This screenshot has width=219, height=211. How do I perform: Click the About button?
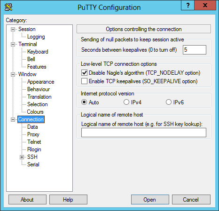27,200
